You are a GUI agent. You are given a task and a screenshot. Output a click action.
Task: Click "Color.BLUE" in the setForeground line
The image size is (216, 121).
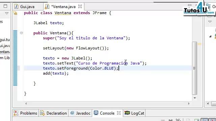pos(102,68)
